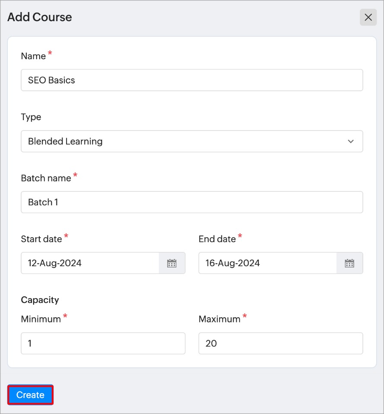Click the Create button
Screen dimensions: 384x414
click(30, 395)
